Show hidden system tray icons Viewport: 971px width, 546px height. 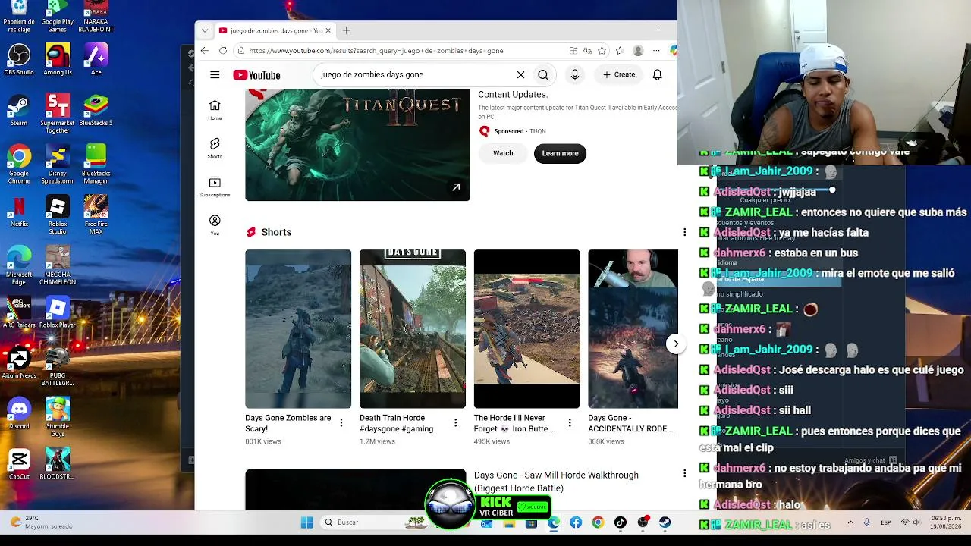(x=850, y=522)
